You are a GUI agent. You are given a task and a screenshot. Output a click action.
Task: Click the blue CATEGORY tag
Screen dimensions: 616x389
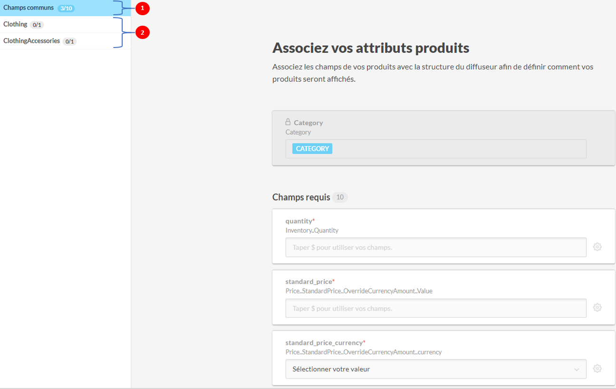point(312,149)
